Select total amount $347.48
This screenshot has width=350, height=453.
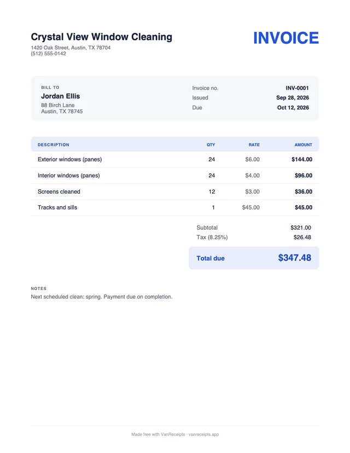click(x=295, y=258)
